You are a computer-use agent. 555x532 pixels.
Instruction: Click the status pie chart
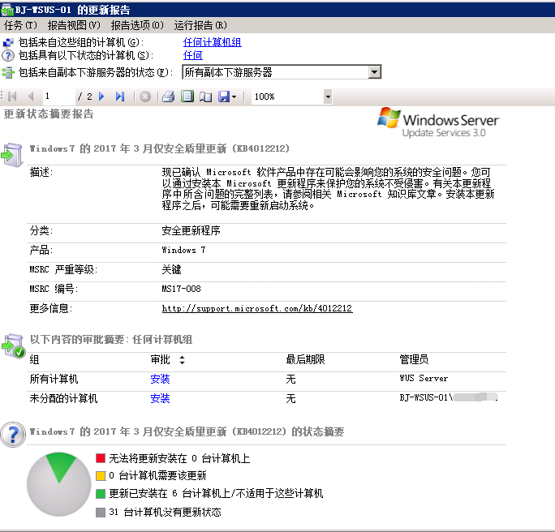pos(59,484)
